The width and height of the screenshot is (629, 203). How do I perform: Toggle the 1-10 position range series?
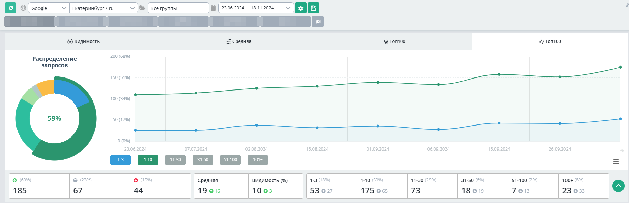click(148, 160)
